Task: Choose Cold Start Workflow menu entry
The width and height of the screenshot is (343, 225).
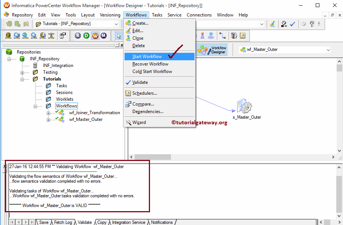Action: tap(159, 72)
